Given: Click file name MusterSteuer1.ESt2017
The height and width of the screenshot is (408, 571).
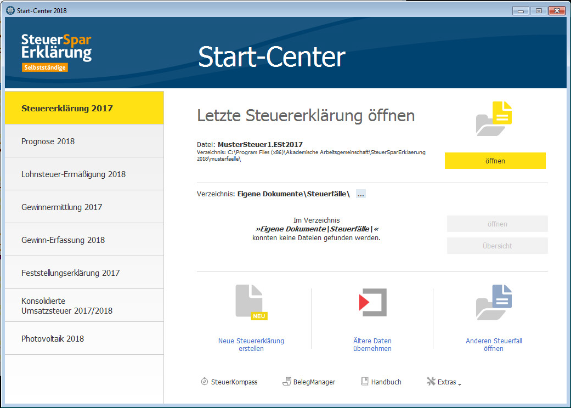Looking at the screenshot, I should coord(260,144).
